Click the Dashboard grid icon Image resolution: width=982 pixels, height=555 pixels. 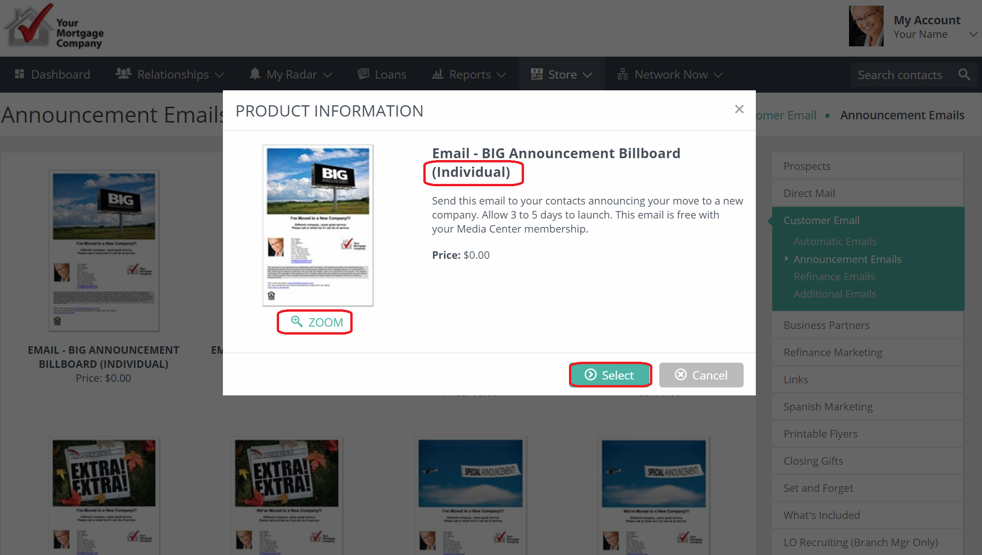coord(19,74)
